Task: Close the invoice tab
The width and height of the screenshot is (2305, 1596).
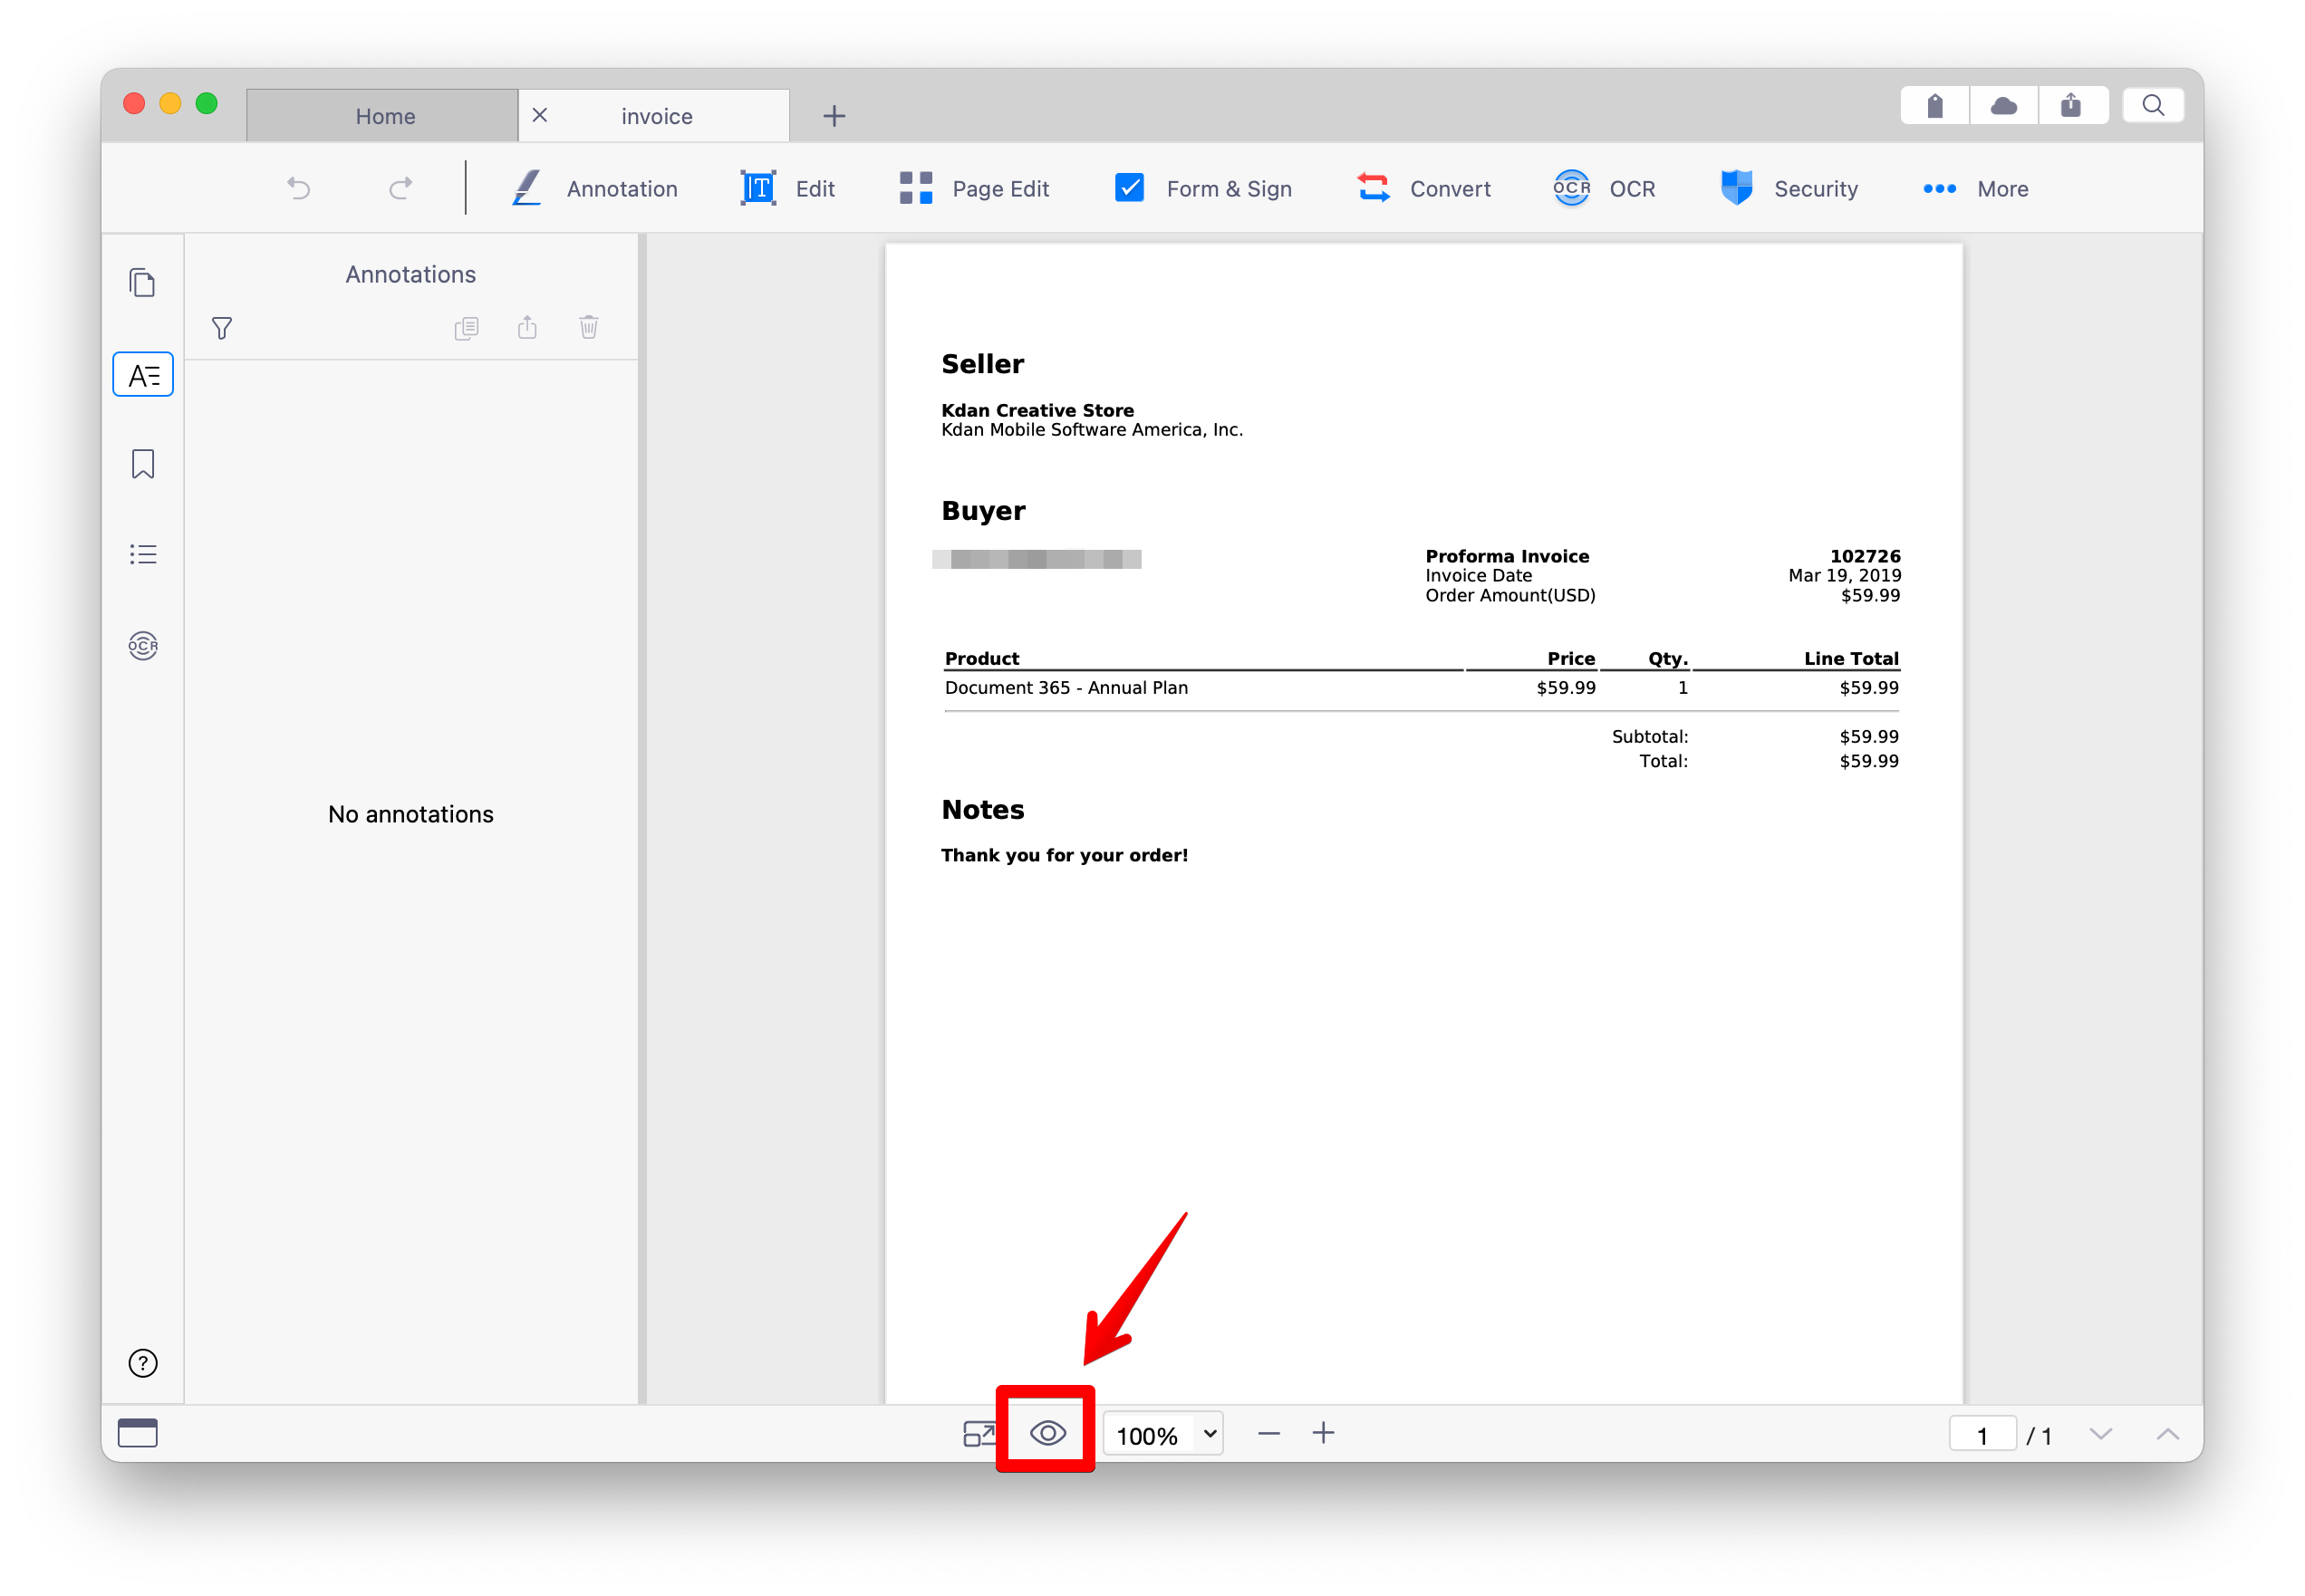Action: click(540, 115)
